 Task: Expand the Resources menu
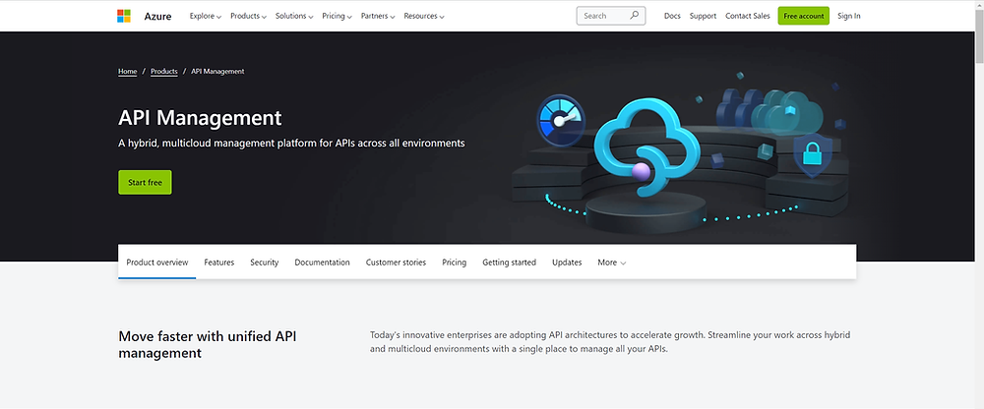[423, 17]
